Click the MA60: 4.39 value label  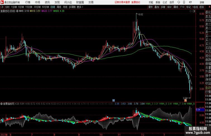click(59, 11)
